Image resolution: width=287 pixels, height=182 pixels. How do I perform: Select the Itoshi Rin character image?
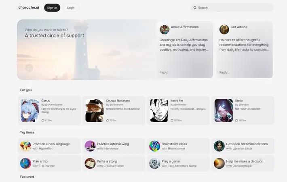[x=159, y=110]
